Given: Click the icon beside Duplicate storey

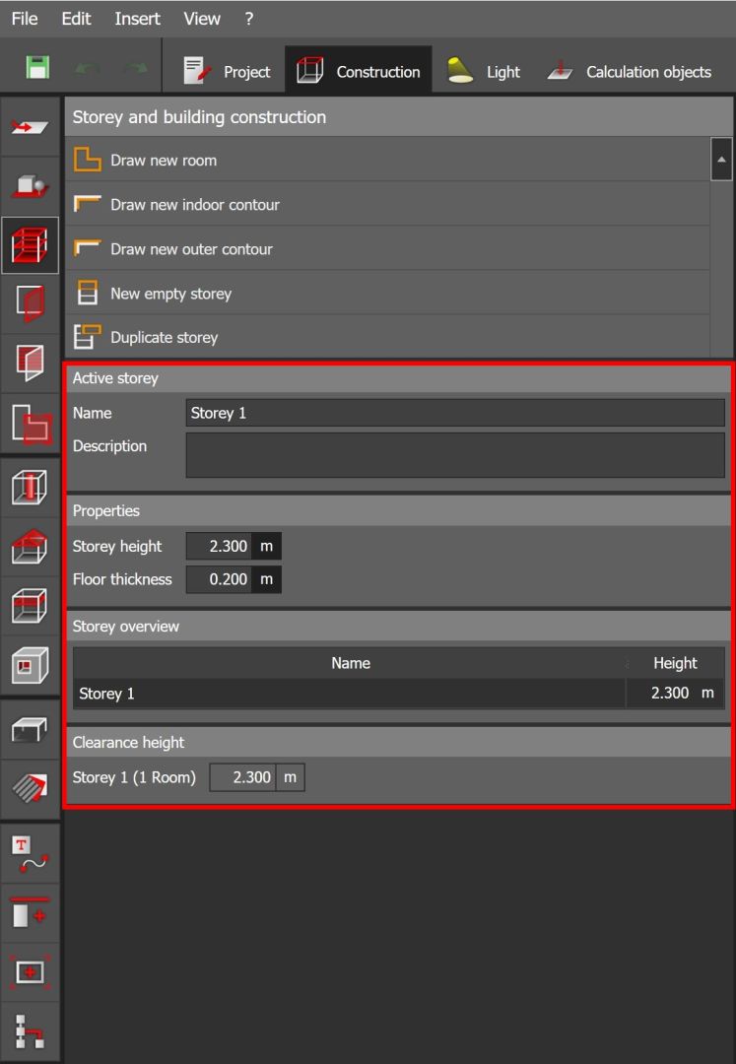Looking at the screenshot, I should [x=88, y=337].
